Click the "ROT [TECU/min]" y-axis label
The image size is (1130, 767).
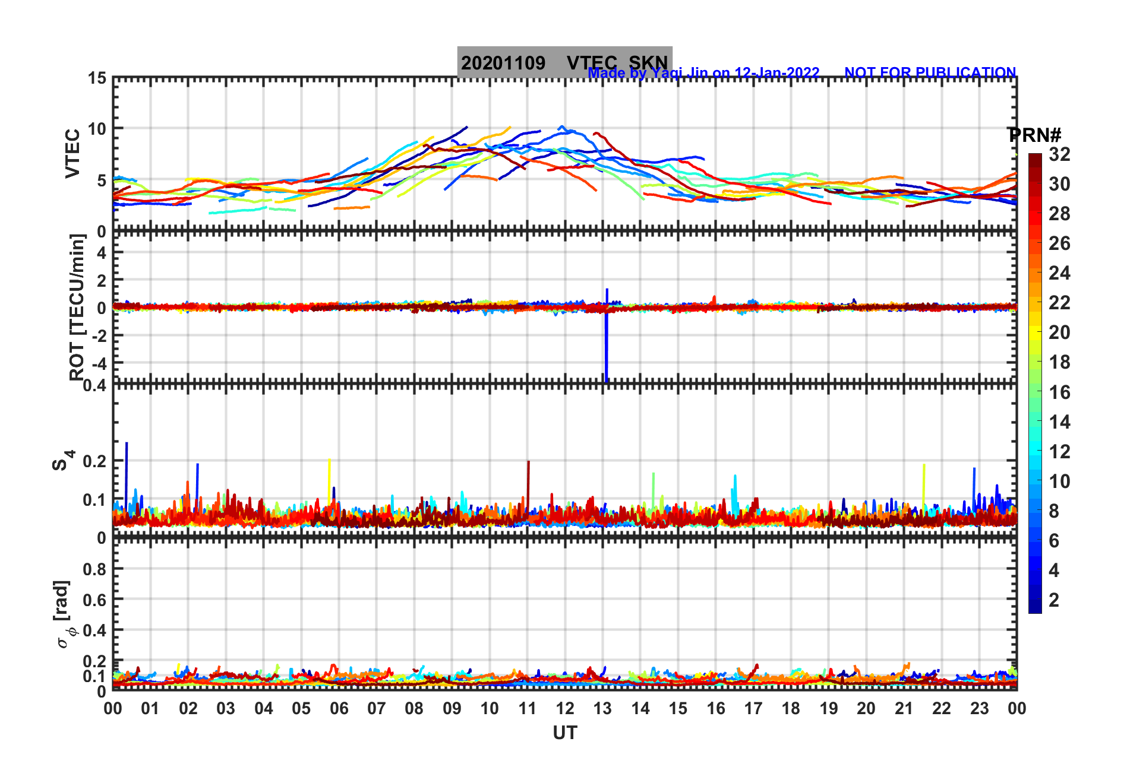coord(77,307)
